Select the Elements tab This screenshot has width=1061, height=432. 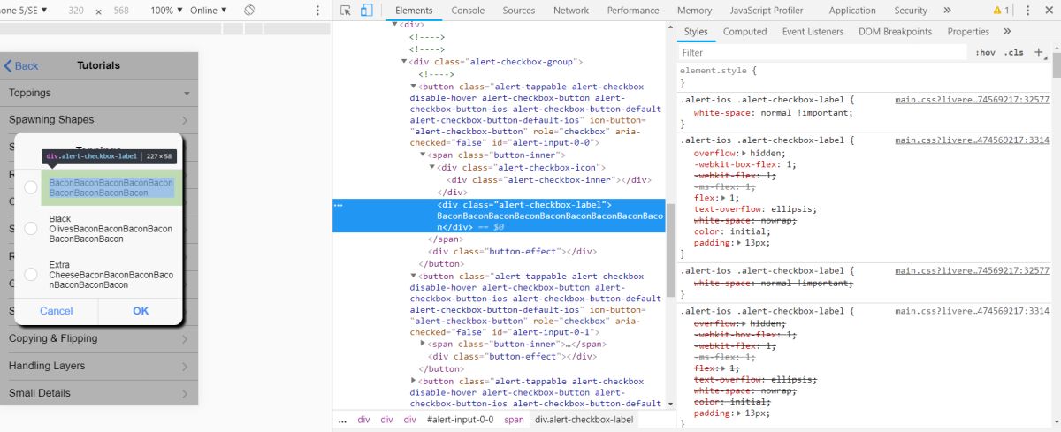(414, 11)
